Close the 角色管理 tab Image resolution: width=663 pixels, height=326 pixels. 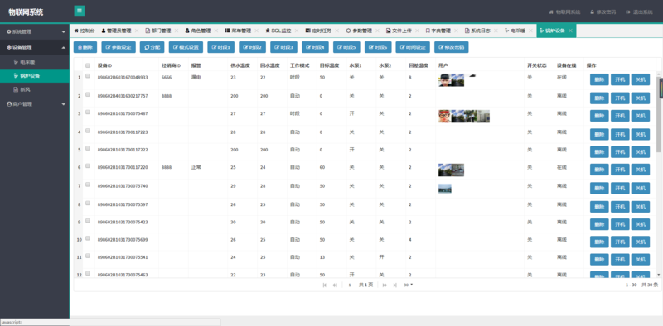point(216,31)
